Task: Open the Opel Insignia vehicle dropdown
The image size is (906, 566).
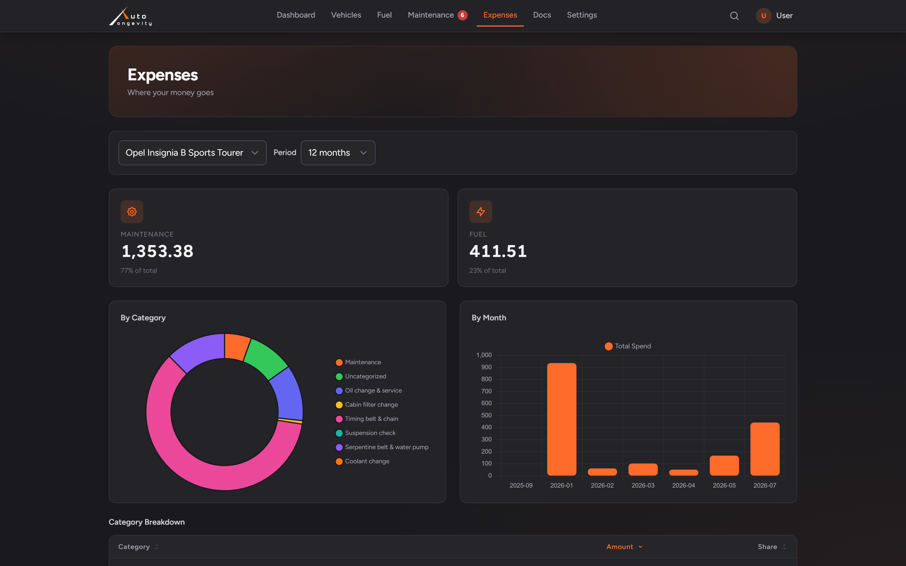Action: [193, 153]
